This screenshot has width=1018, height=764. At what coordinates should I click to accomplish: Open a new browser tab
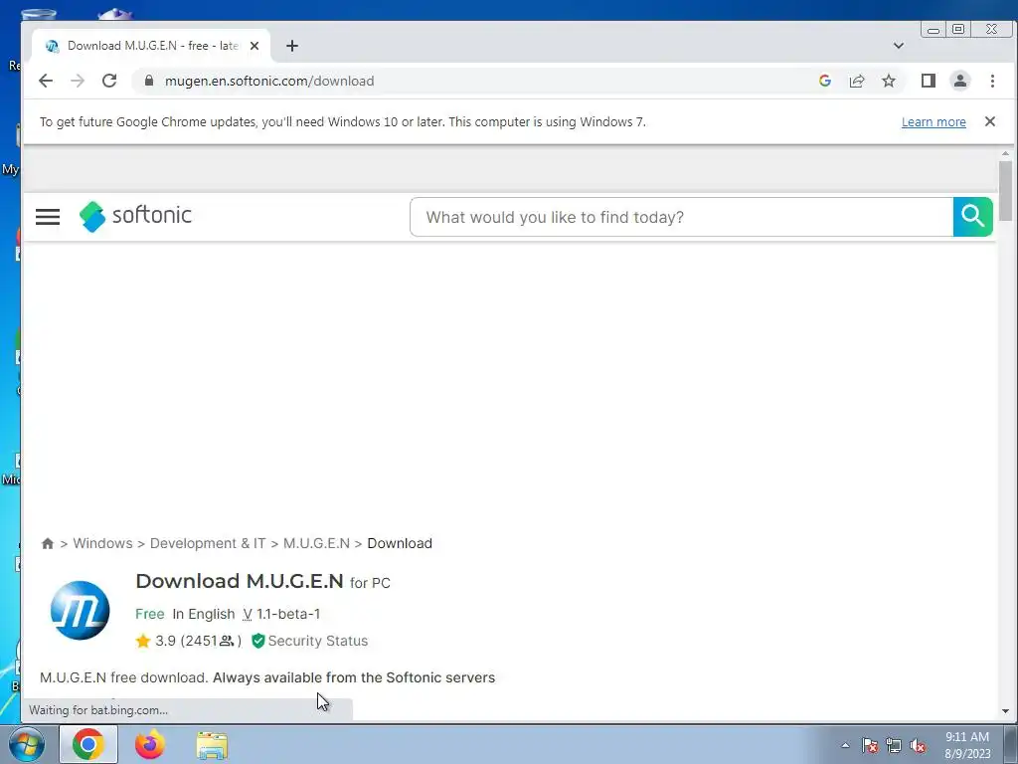tap(292, 46)
